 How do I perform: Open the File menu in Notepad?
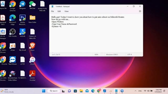pos(52,11)
